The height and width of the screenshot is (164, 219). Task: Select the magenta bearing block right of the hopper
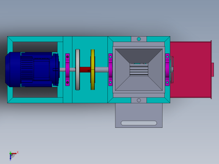click(x=167, y=70)
